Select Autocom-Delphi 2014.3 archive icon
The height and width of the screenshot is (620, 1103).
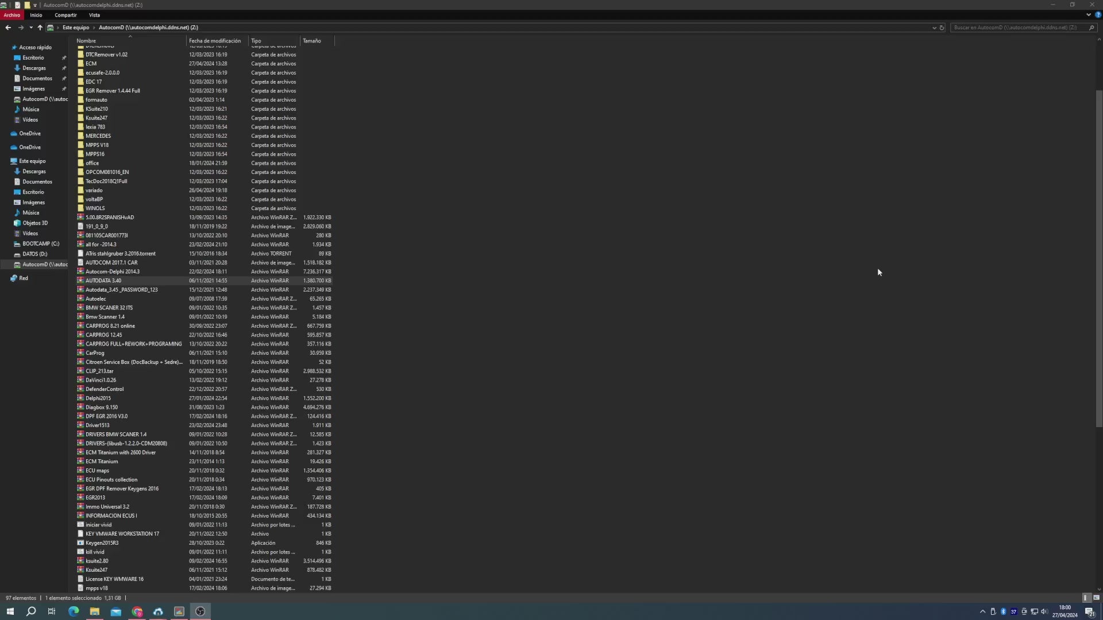(x=80, y=272)
